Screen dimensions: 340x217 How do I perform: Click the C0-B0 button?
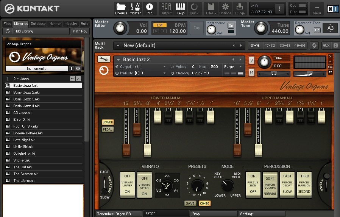(x=204, y=203)
